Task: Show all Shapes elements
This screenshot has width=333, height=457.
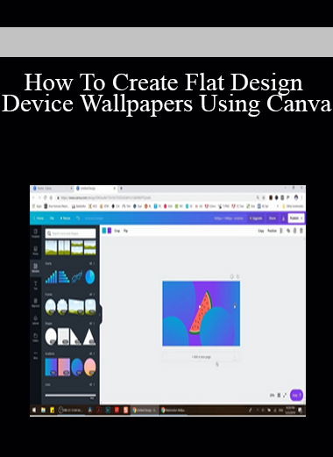Action: pos(92,324)
